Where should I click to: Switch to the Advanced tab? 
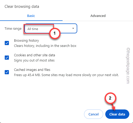[x=98, y=16]
